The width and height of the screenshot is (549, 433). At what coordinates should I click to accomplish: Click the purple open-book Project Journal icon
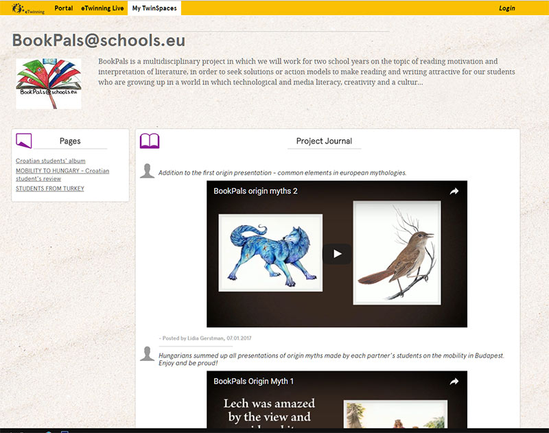tap(150, 141)
